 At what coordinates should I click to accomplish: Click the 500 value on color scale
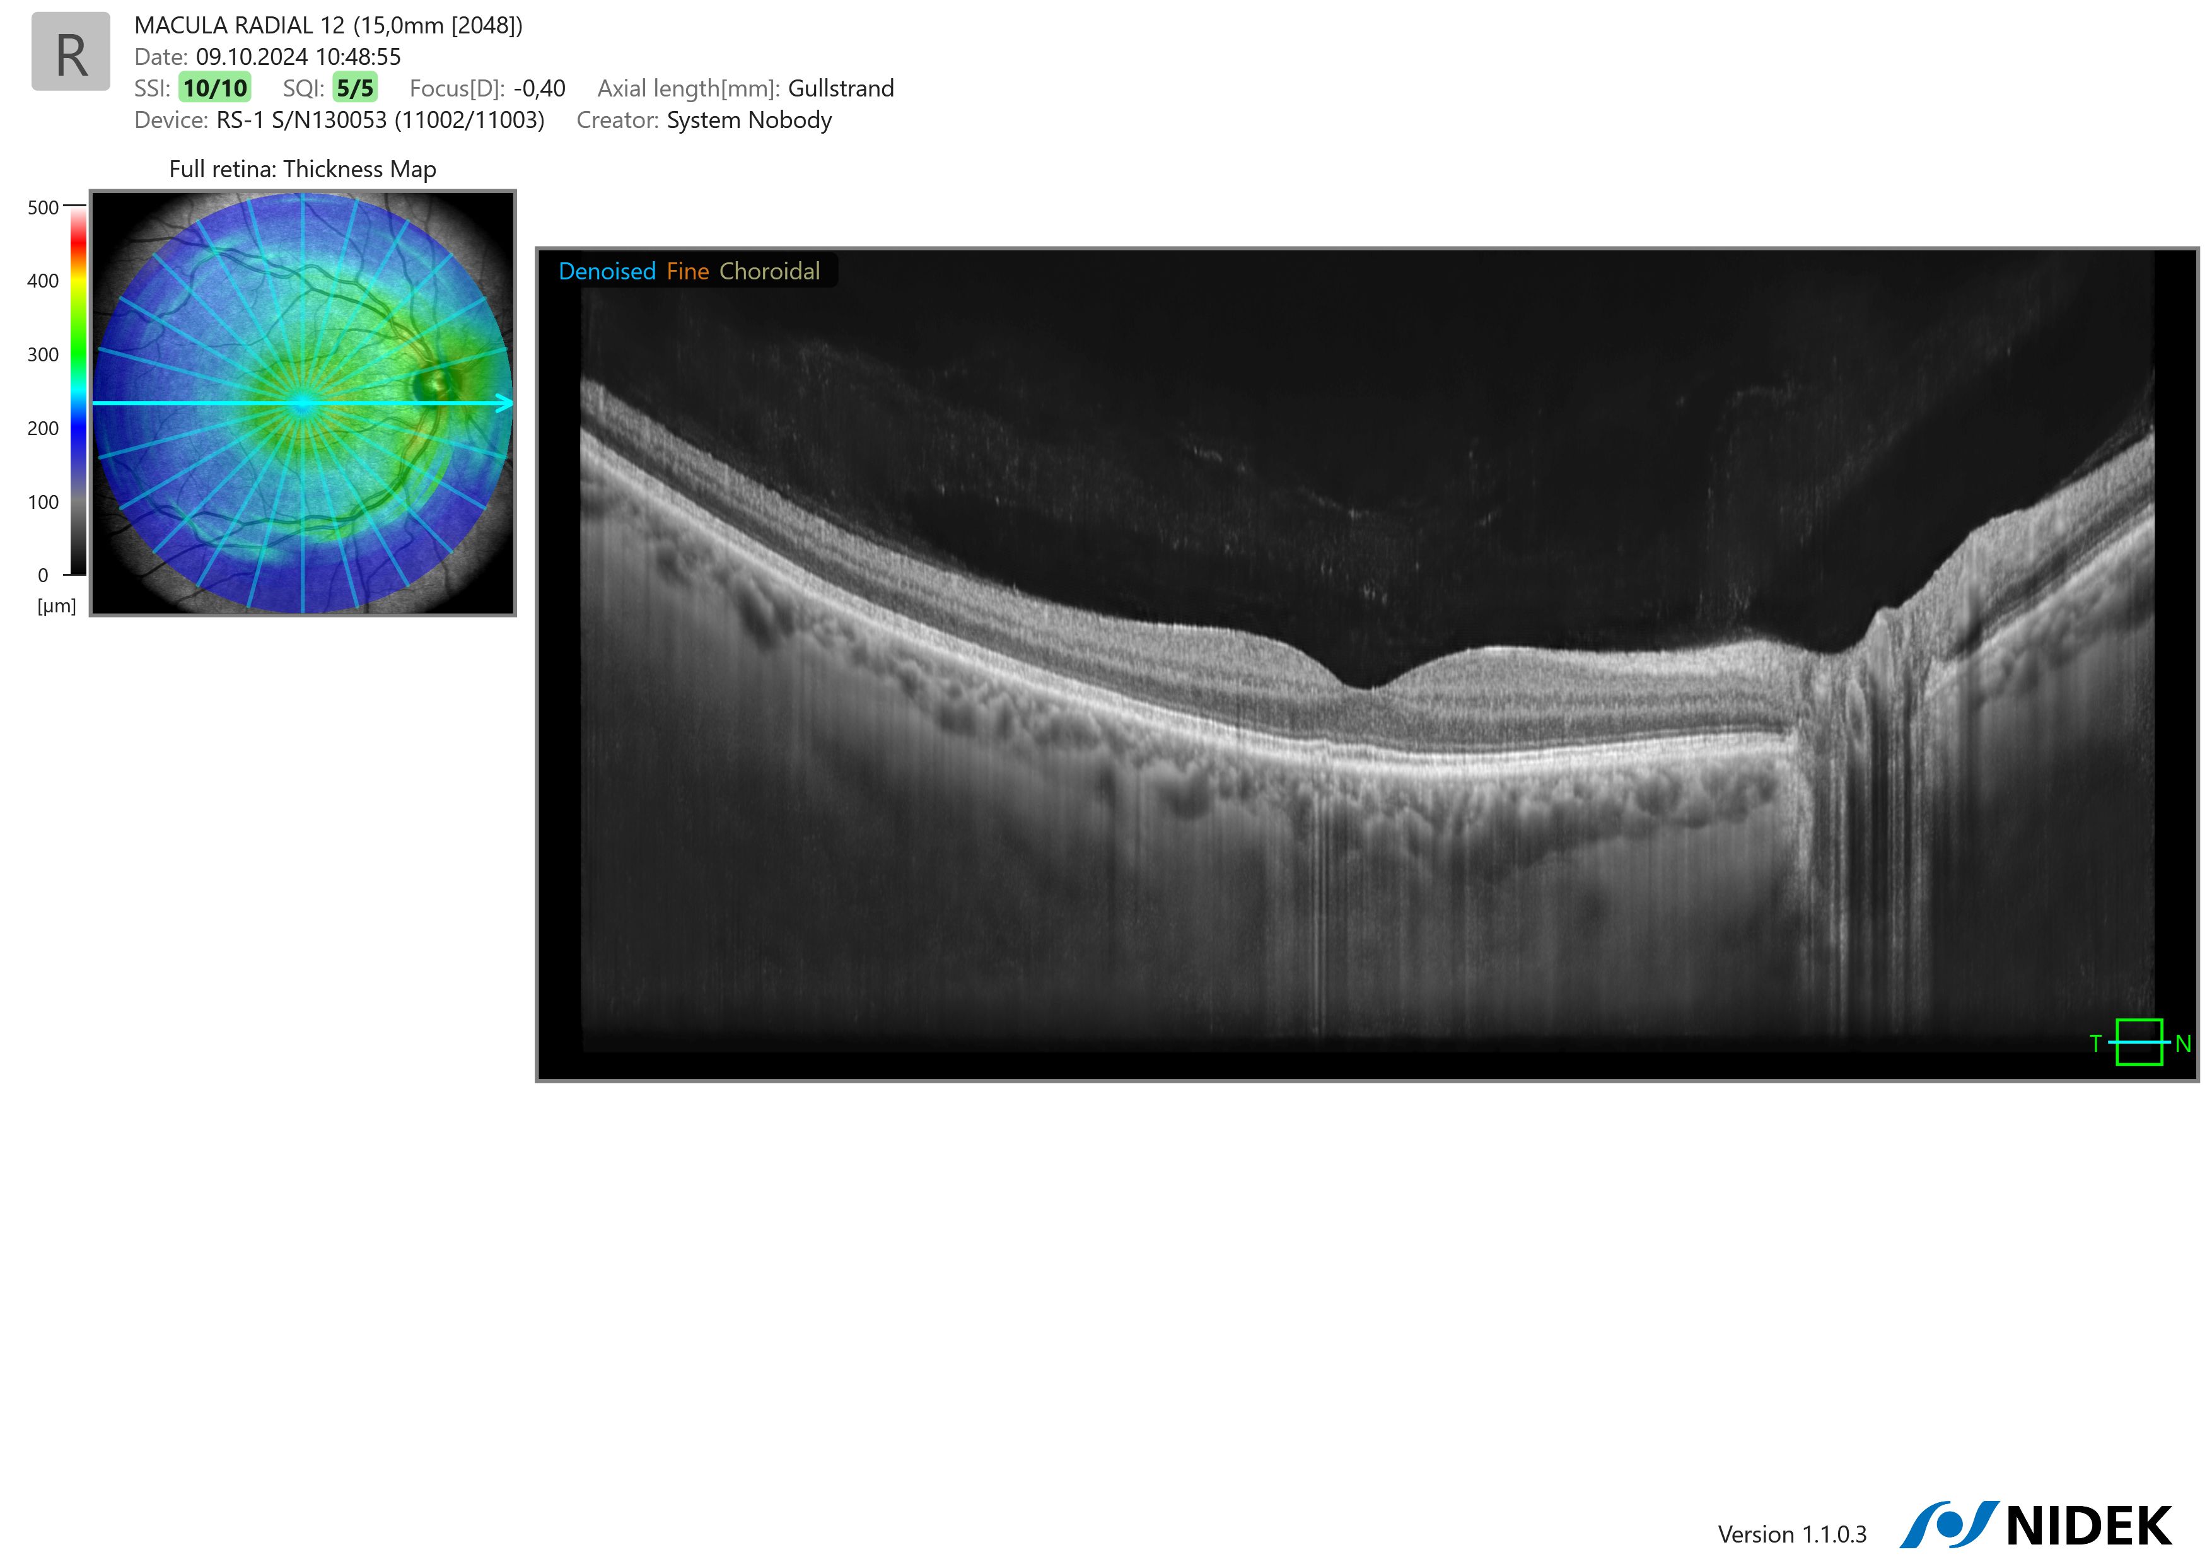click(42, 208)
